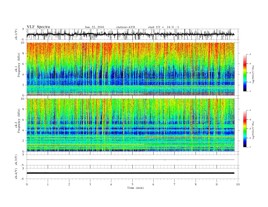Click the '5' upper tick of ch.1(V) axis
The image size is (268, 207).
[x=23, y=29]
